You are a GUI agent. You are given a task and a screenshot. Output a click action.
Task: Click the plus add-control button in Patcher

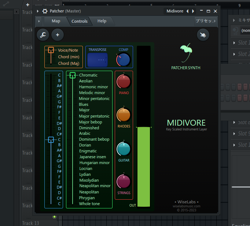[x=58, y=35]
